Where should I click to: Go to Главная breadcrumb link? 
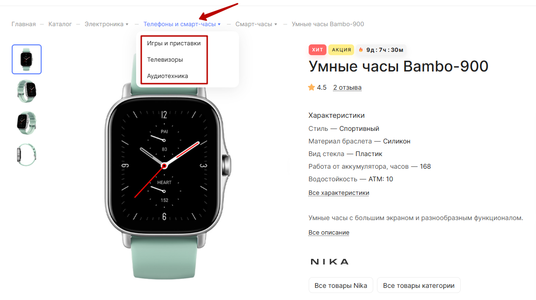pos(23,24)
